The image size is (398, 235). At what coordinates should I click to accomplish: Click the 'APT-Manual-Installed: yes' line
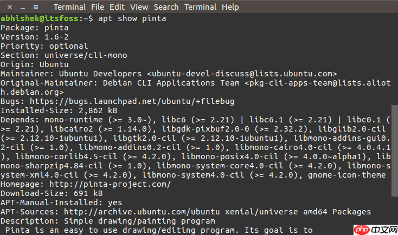tap(61, 203)
